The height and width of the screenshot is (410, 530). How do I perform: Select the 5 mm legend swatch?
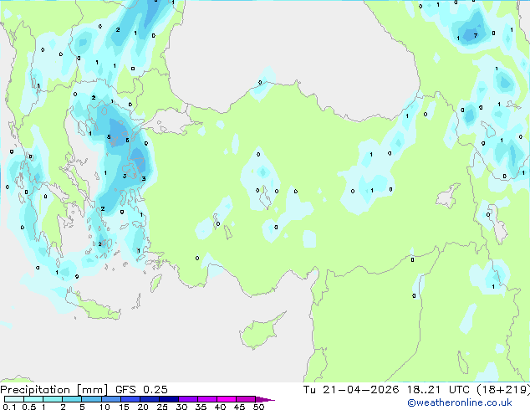click(x=91, y=399)
